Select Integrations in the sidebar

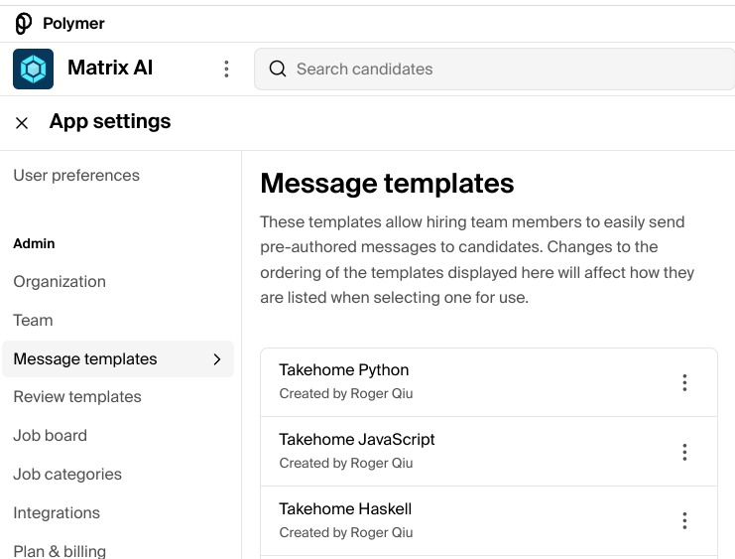(x=57, y=513)
